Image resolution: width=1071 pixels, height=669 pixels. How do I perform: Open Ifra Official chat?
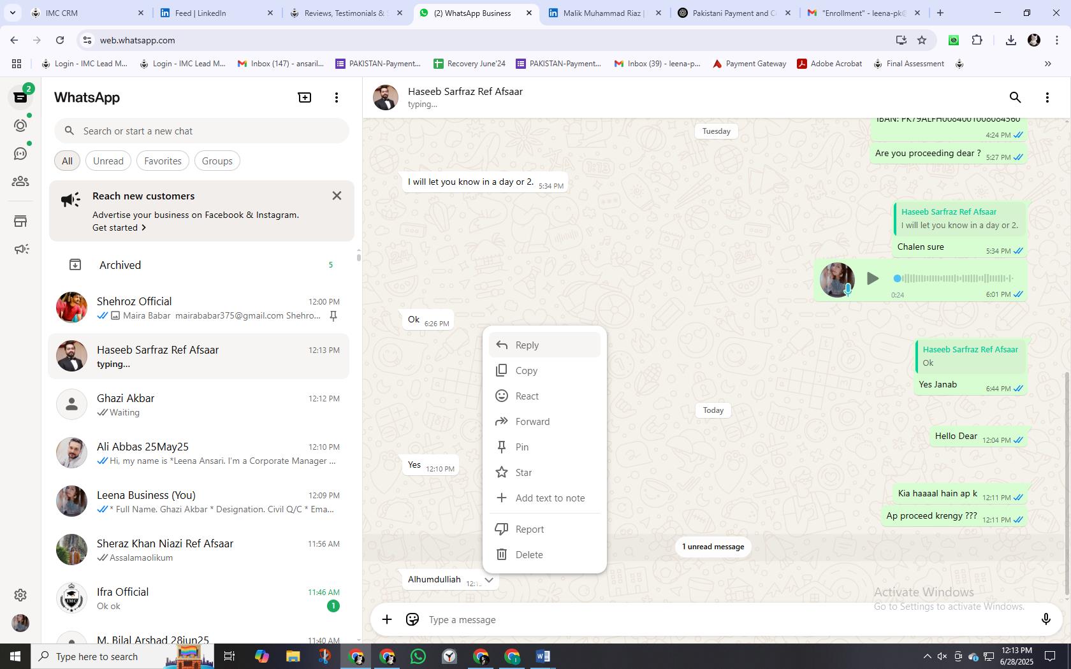click(199, 598)
